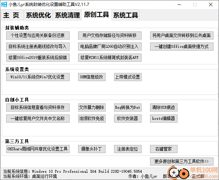Click the 作者: 小鱼儿yr label
Screen dimensions: 219x180
pos(143,177)
